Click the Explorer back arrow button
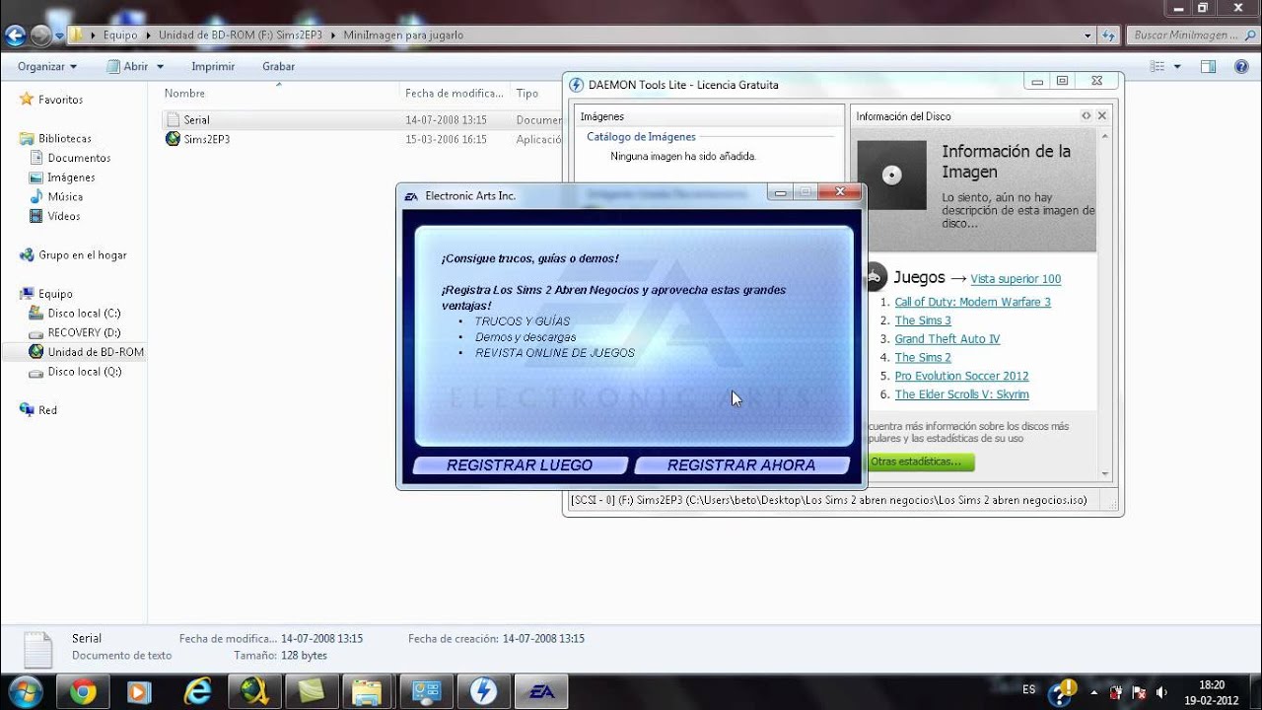Viewport: 1262px width, 710px height. point(15,35)
